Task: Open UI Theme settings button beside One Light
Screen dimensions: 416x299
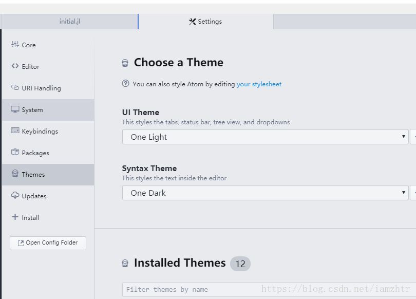Action: [x=413, y=137]
